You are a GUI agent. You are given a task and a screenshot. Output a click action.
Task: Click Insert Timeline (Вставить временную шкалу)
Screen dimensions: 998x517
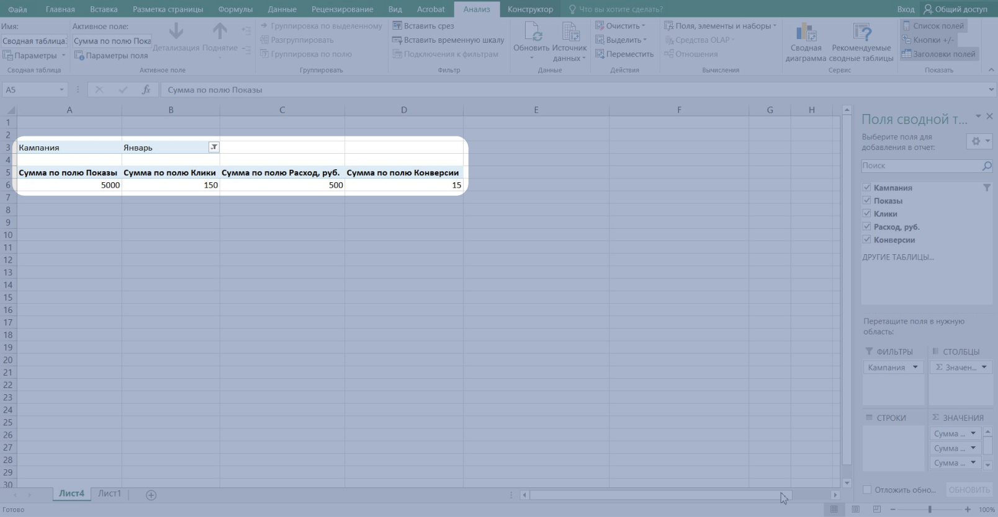pyautogui.click(x=448, y=40)
